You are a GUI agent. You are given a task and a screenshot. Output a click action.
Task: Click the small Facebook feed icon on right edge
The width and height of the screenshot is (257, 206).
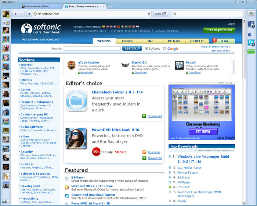click(x=250, y=35)
